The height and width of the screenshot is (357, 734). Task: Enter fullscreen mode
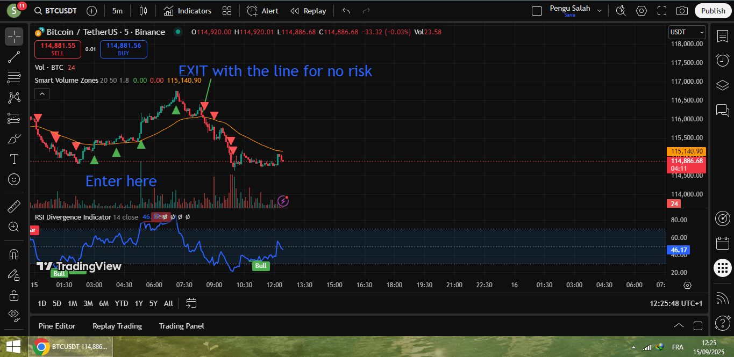662,11
